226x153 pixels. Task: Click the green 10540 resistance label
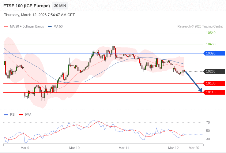click(211, 33)
